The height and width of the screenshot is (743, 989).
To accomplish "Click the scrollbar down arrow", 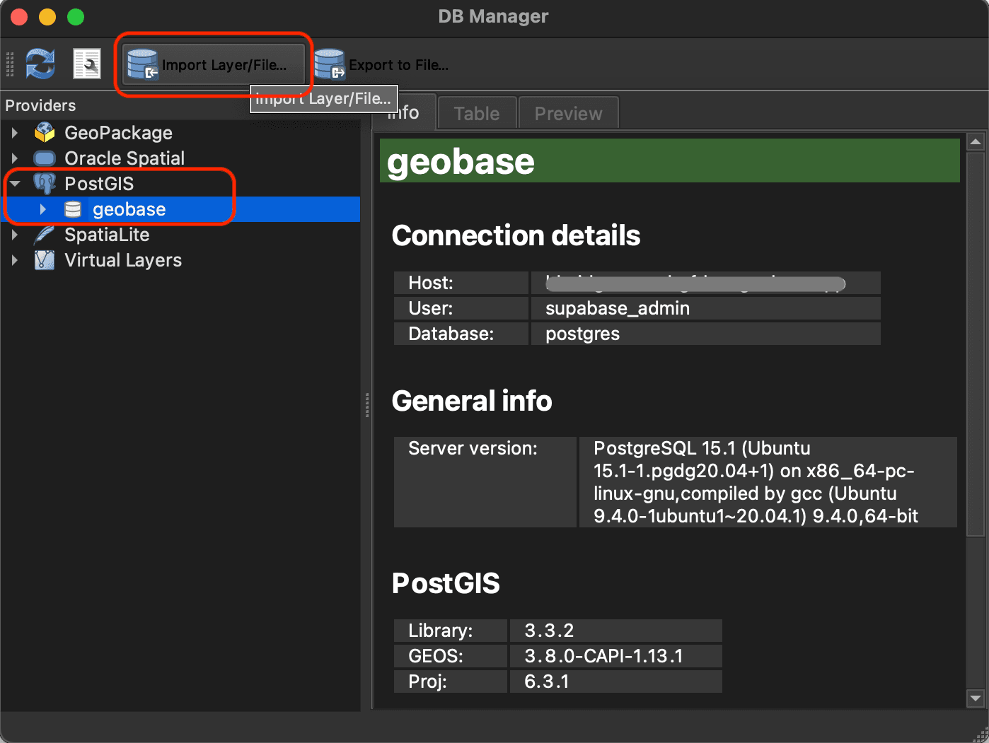I will pyautogui.click(x=976, y=698).
